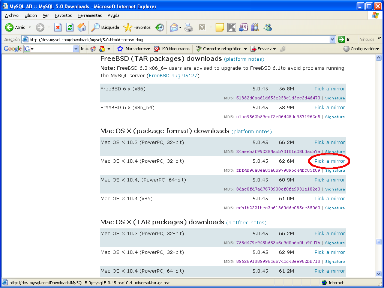Open platform notes for Mac OS X package format
Screen dimensions: 384x288
(x=252, y=132)
